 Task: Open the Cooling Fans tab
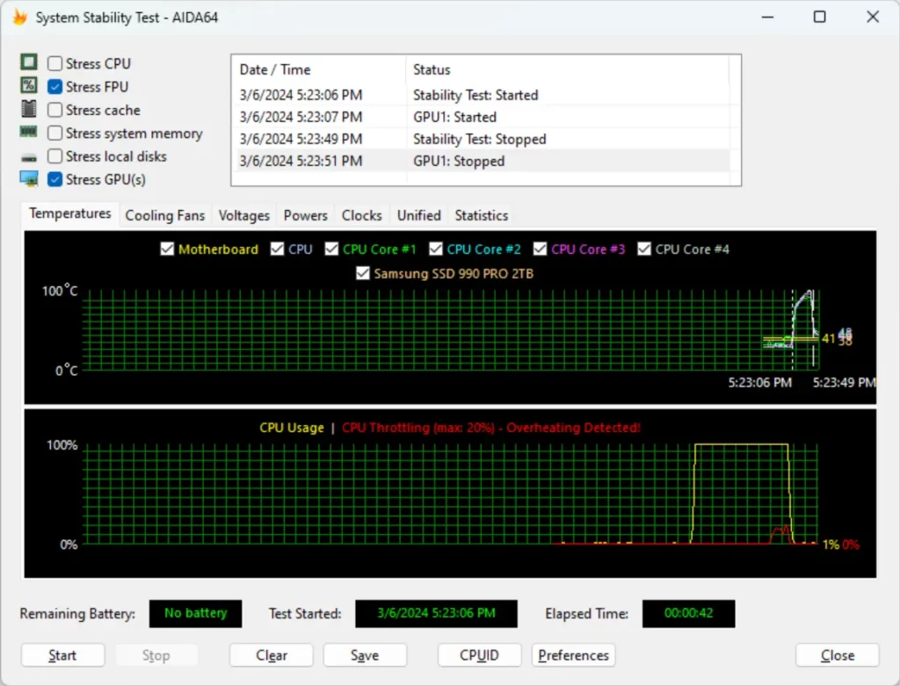pos(165,215)
